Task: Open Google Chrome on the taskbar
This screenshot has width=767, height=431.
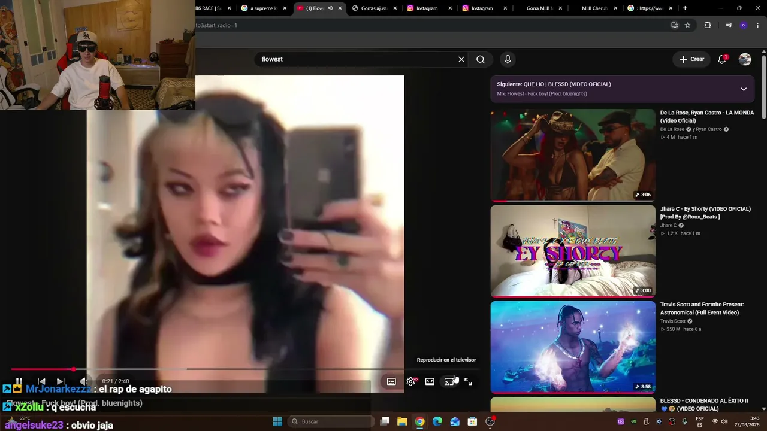Action: point(420,421)
